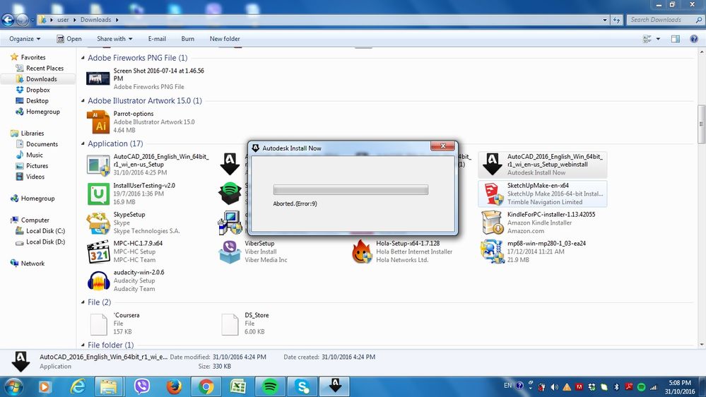The width and height of the screenshot is (706, 397).
Task: Collapse the Application (17) group
Action: [83, 143]
